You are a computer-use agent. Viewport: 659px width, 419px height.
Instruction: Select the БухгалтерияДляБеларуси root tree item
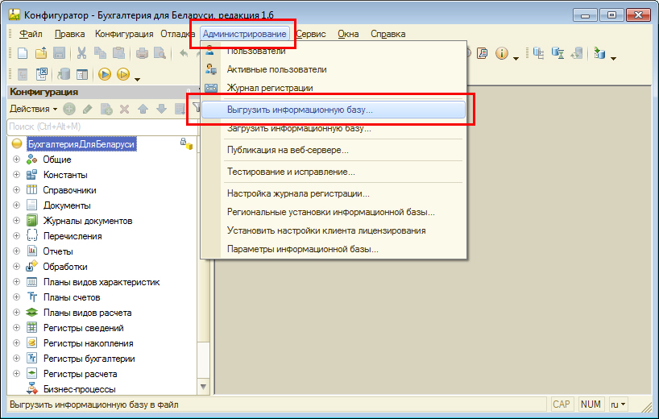point(81,144)
